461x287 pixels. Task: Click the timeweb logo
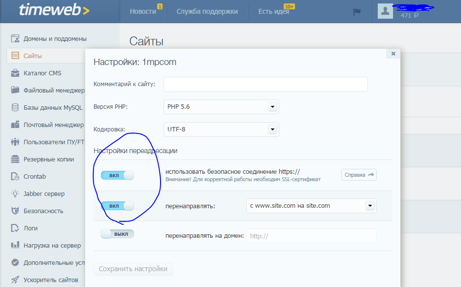[54, 10]
